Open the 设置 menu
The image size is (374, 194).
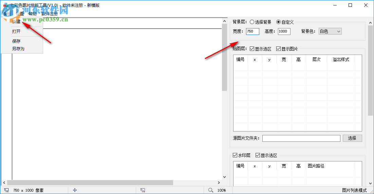pos(20,14)
